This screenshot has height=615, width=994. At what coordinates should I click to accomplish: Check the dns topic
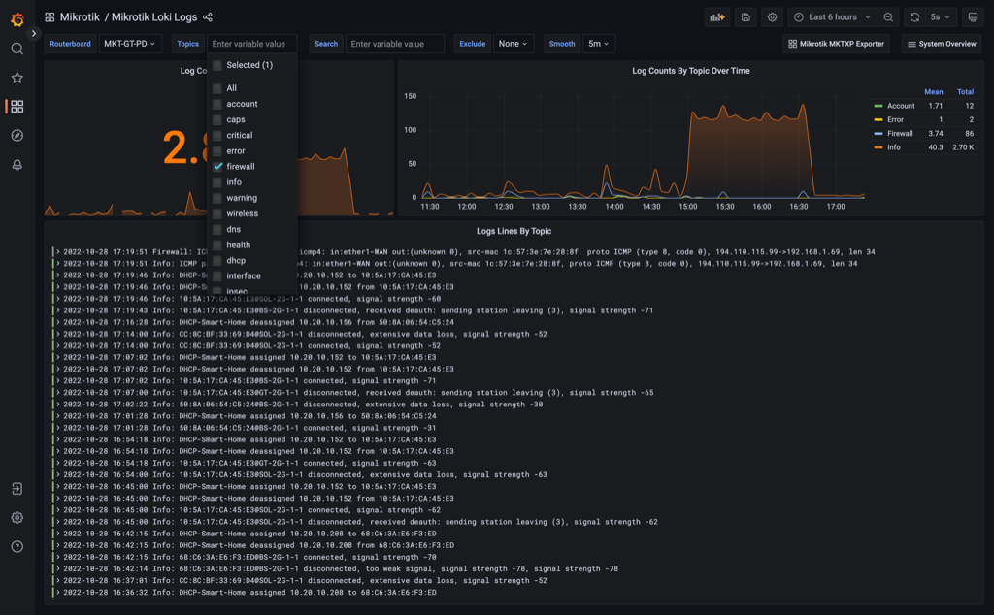coord(217,229)
